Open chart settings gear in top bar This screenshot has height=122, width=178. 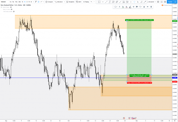pos(158,2)
